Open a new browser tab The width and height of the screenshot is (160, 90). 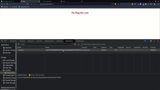click(82, 1)
